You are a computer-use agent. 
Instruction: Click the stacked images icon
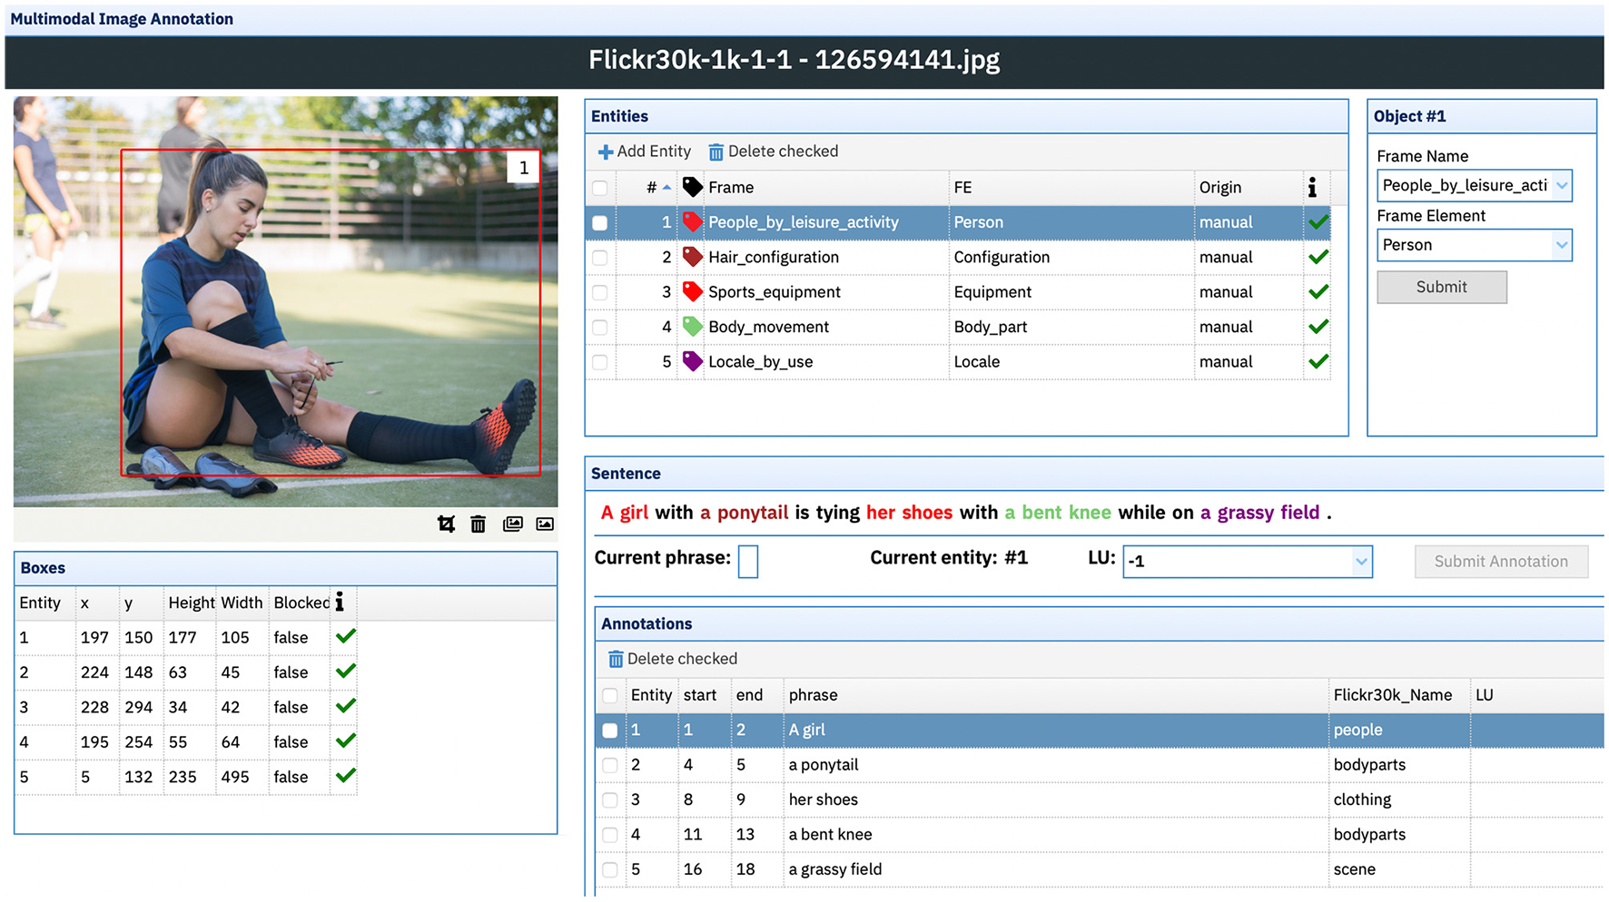point(512,524)
